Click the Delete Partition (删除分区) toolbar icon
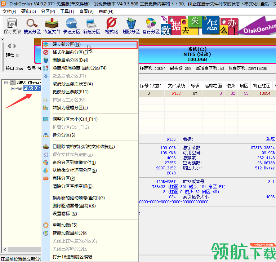The image size is (276, 262). click(x=131, y=26)
